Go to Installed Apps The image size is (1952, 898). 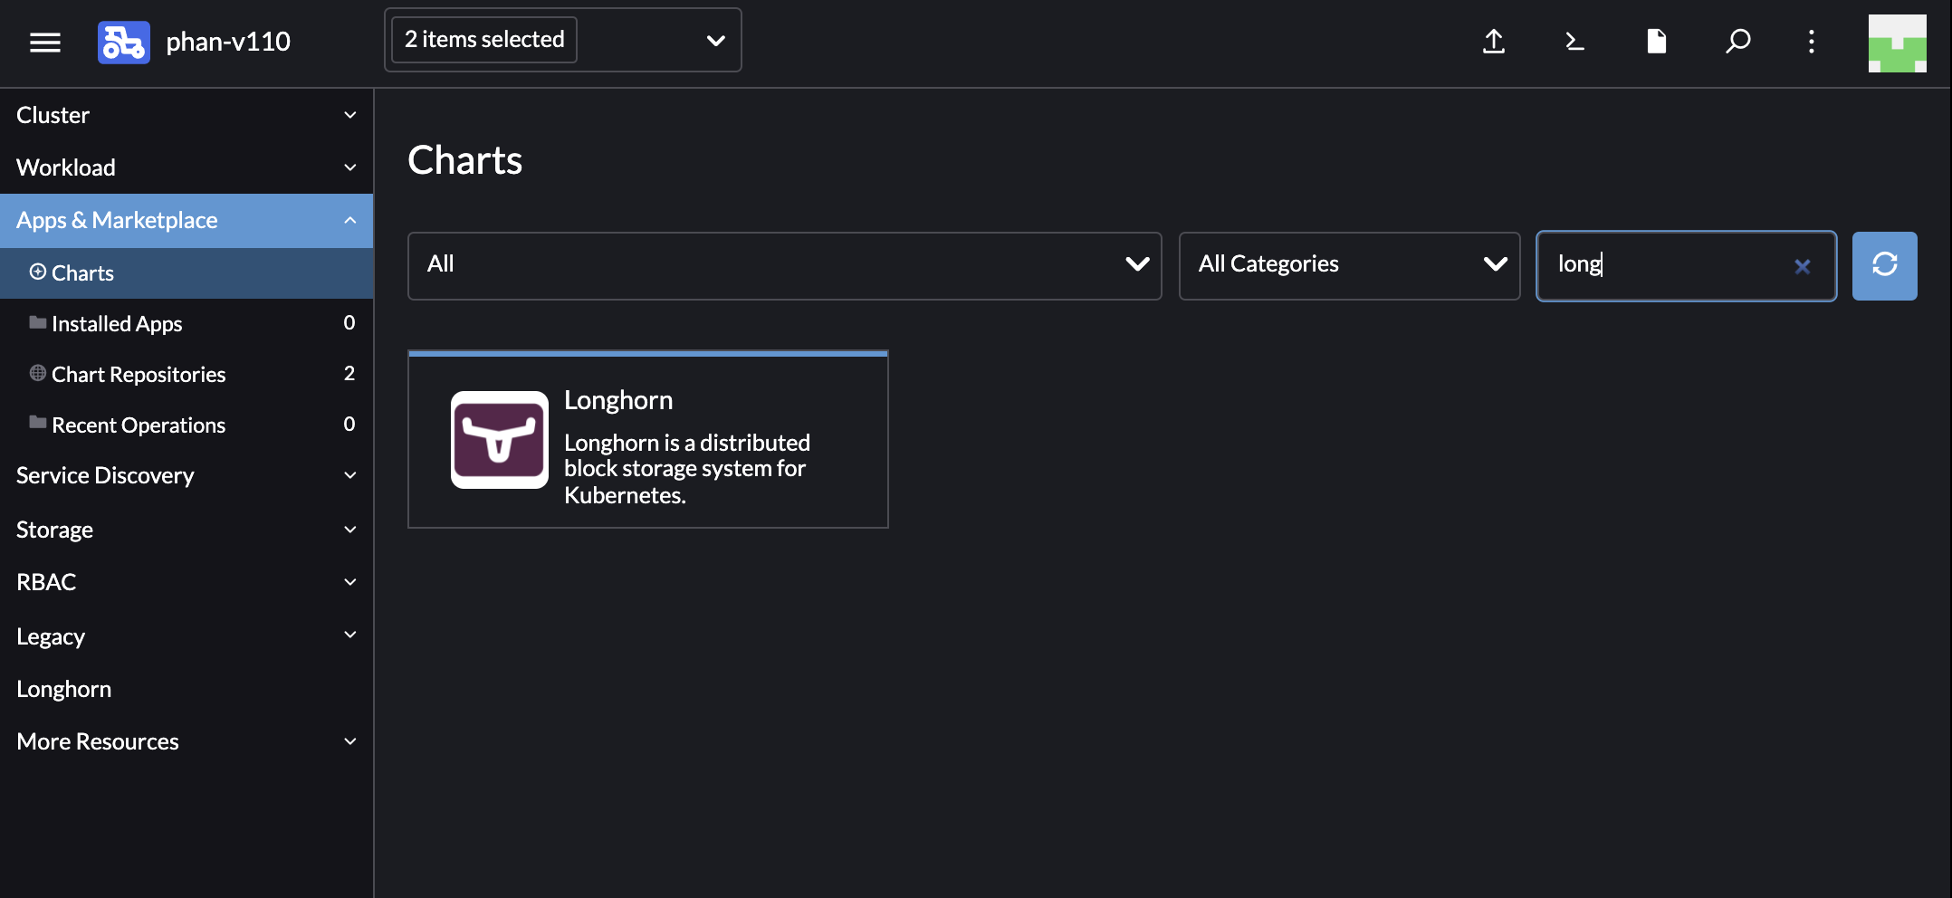(117, 324)
